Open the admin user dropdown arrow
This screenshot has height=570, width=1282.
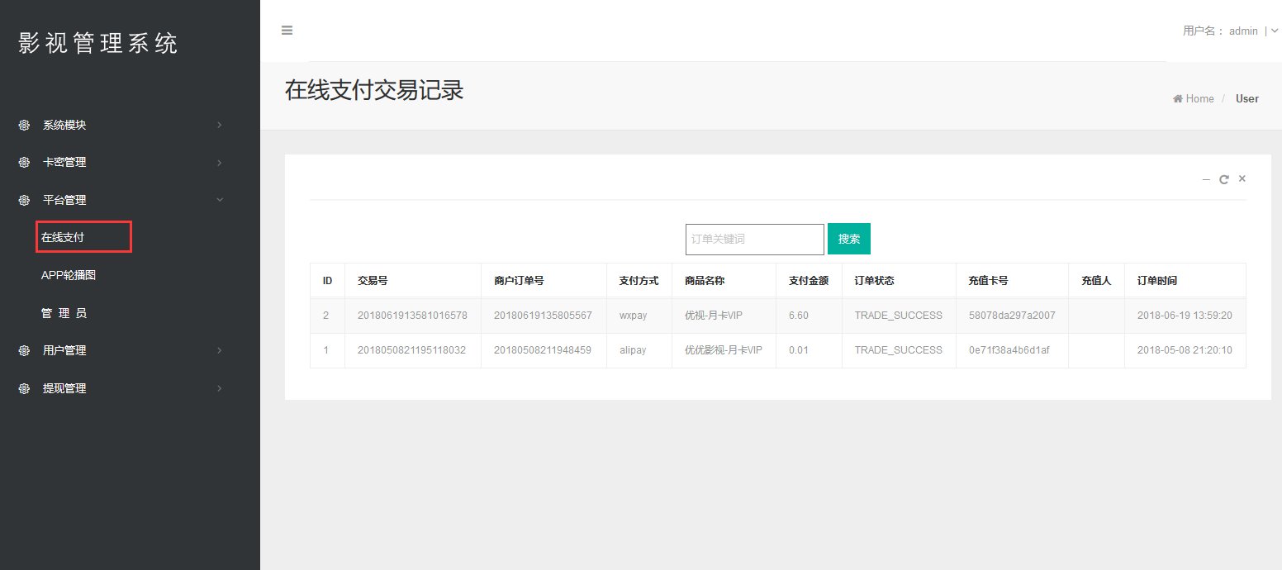1275,31
